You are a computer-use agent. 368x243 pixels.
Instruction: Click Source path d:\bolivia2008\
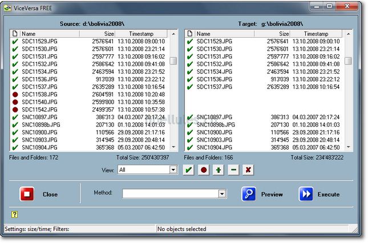click(103, 24)
